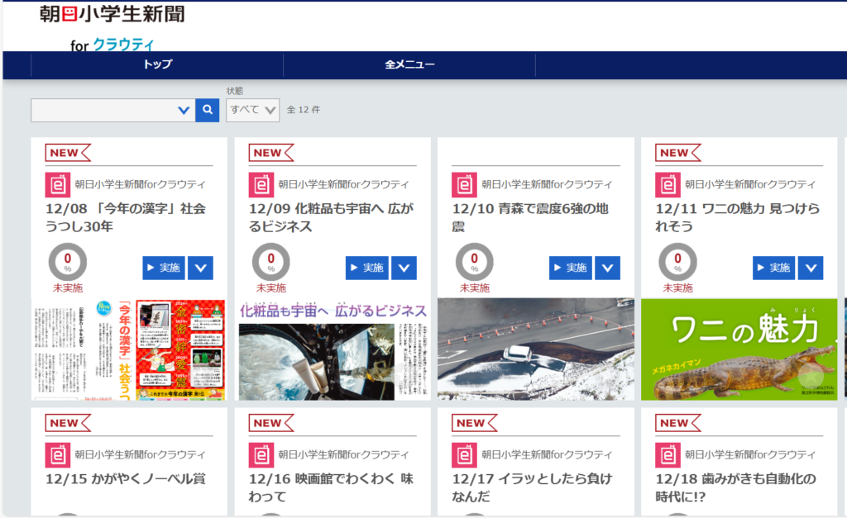Expand options arrow beside 実施 on 12/08 card
Screen dimensions: 847x518
tap(200, 268)
